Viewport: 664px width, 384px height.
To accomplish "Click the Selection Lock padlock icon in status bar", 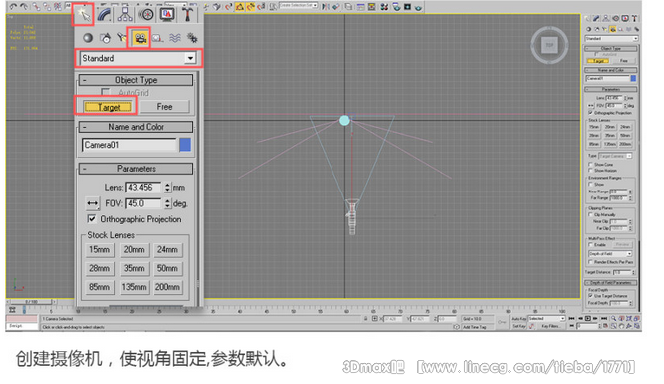I will (x=365, y=319).
